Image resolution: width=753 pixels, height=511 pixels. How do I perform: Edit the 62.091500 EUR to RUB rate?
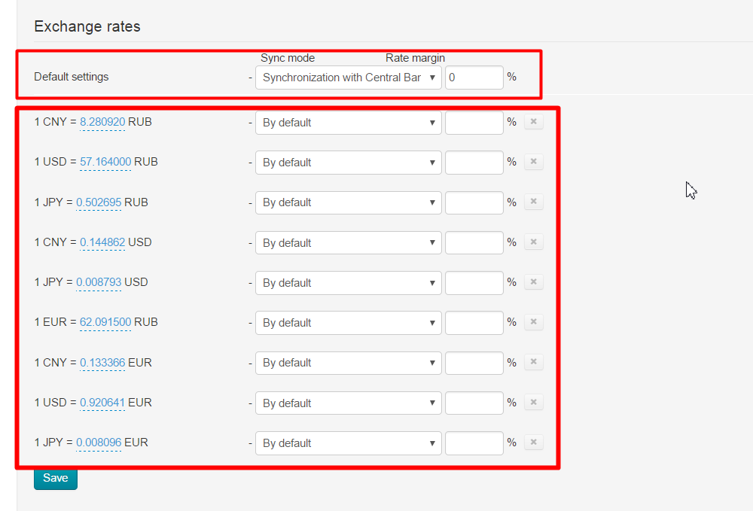105,322
